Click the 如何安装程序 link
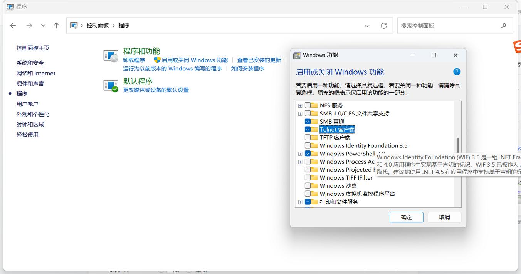 point(248,68)
